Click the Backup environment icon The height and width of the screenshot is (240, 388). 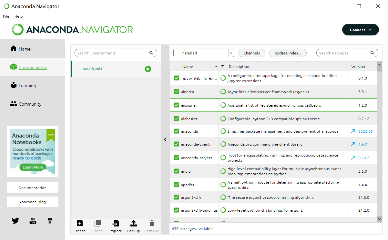point(134,223)
